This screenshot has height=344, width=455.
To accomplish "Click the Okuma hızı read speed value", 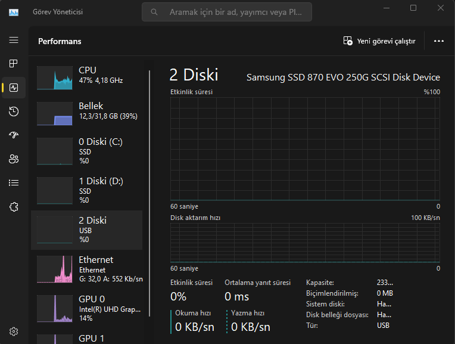I will (x=195, y=327).
